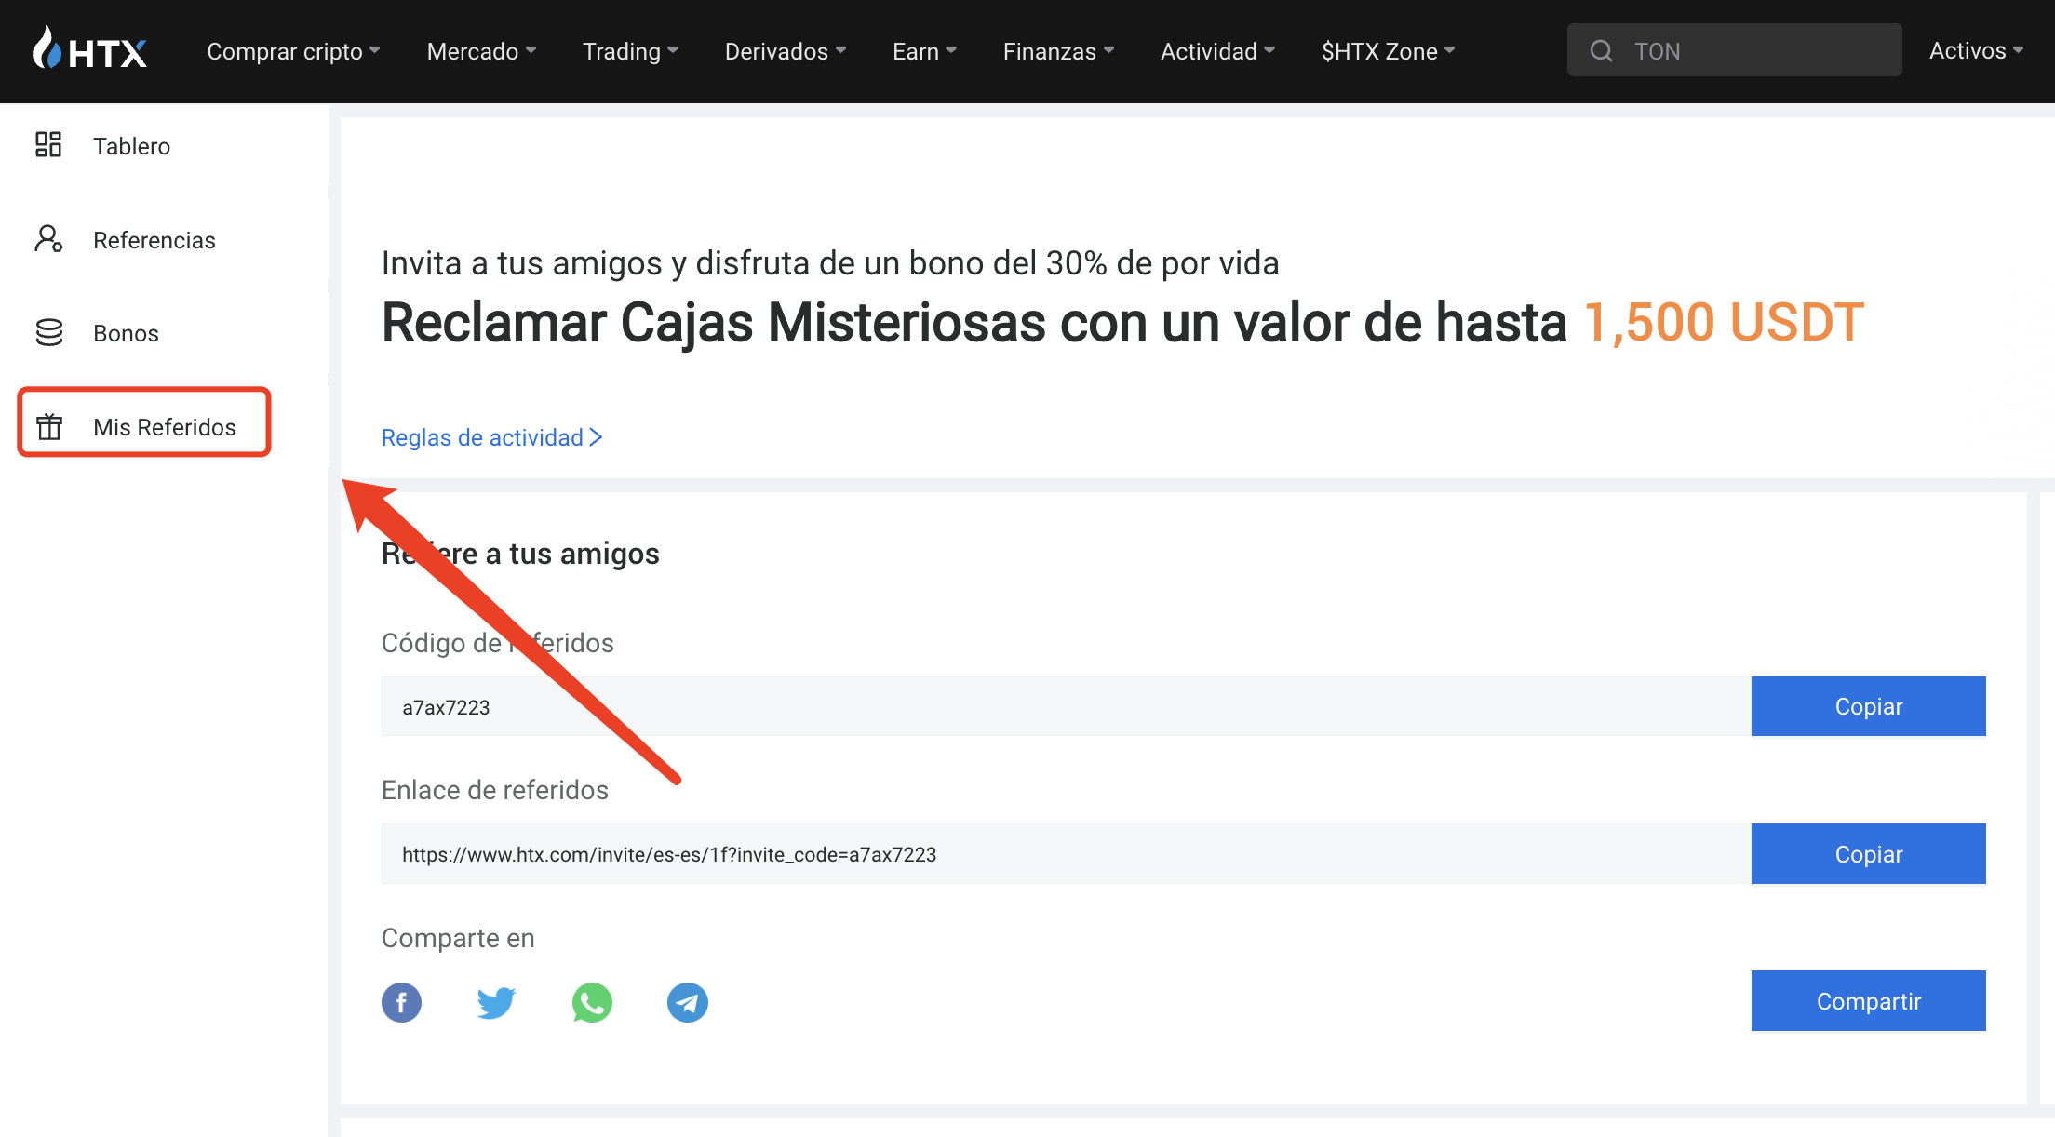Click the 'Refiere a tus amigos' heading
This screenshot has height=1137, width=2055.
(x=520, y=554)
